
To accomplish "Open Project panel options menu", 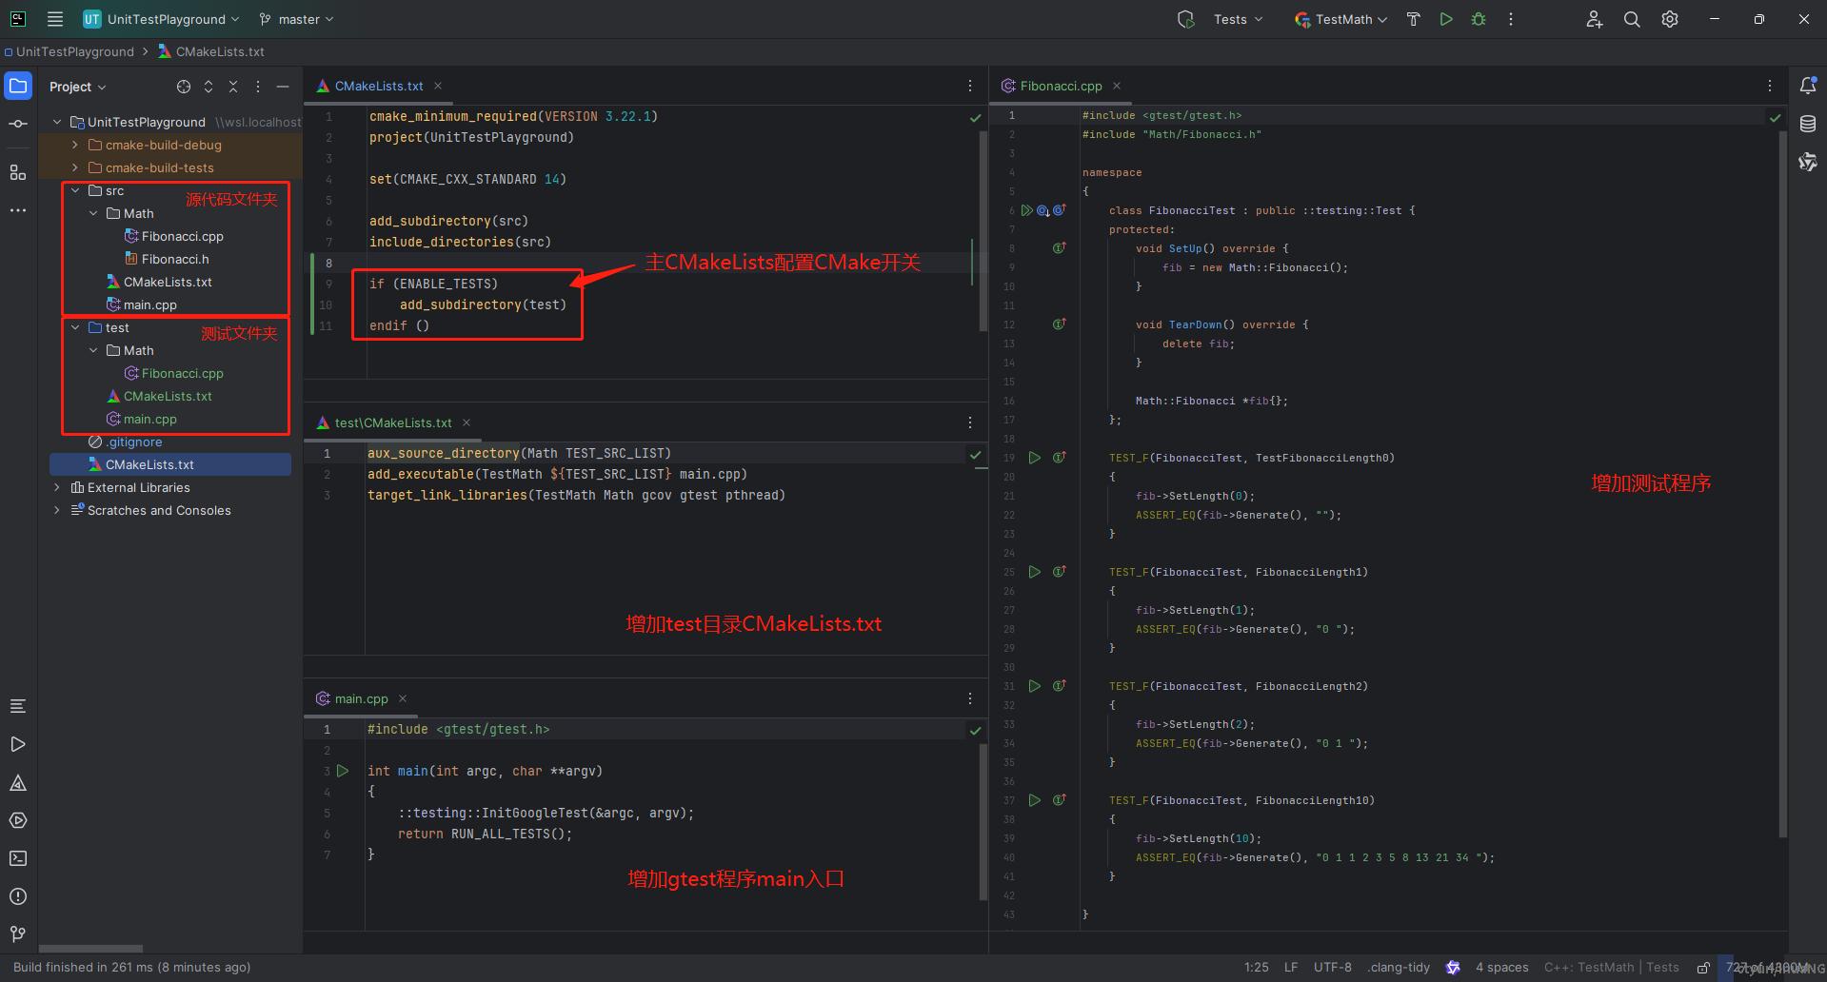I will [x=258, y=87].
